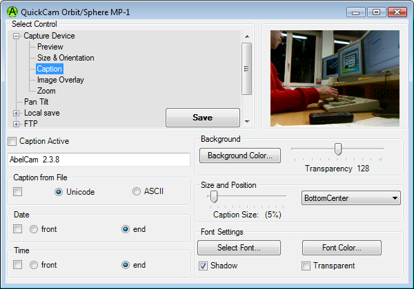The image size is (414, 289).
Task: Click the Save button
Action: (x=202, y=118)
